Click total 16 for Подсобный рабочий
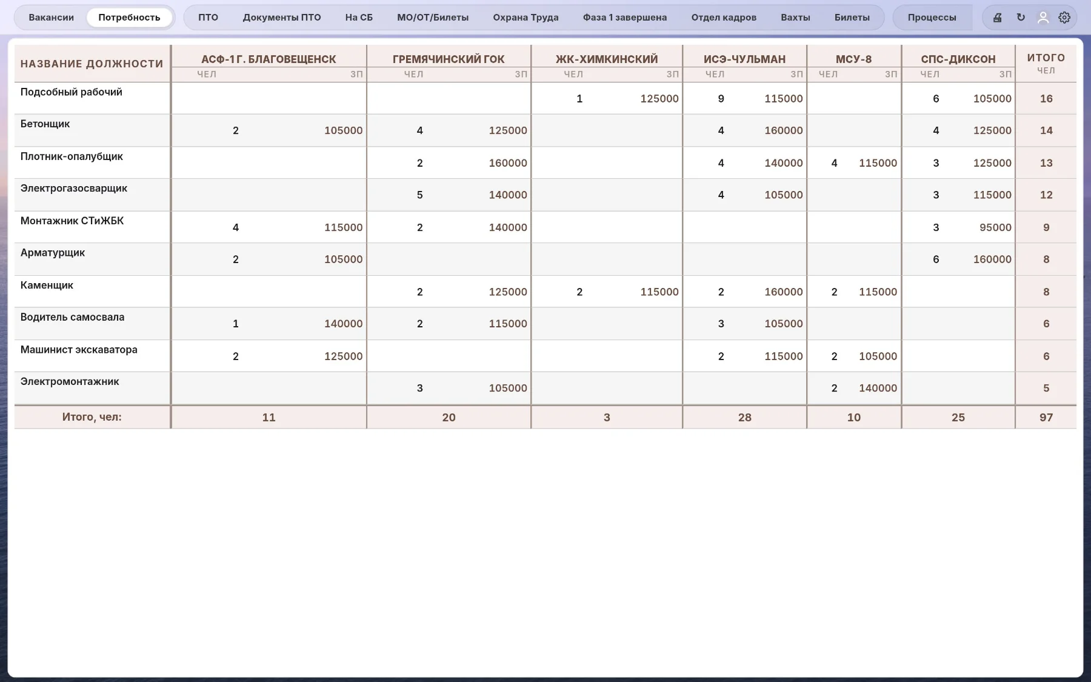Viewport: 1091px width, 682px height. (1046, 99)
